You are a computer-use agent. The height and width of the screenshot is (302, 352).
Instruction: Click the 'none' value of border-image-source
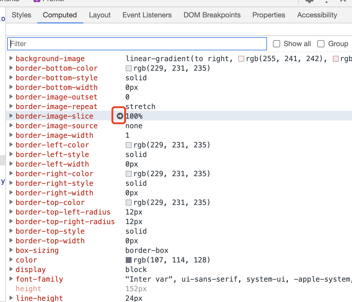click(134, 126)
